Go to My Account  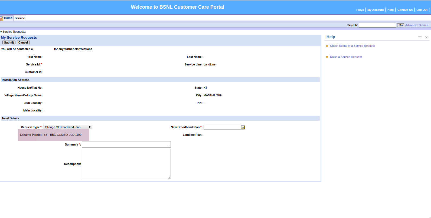(375, 10)
